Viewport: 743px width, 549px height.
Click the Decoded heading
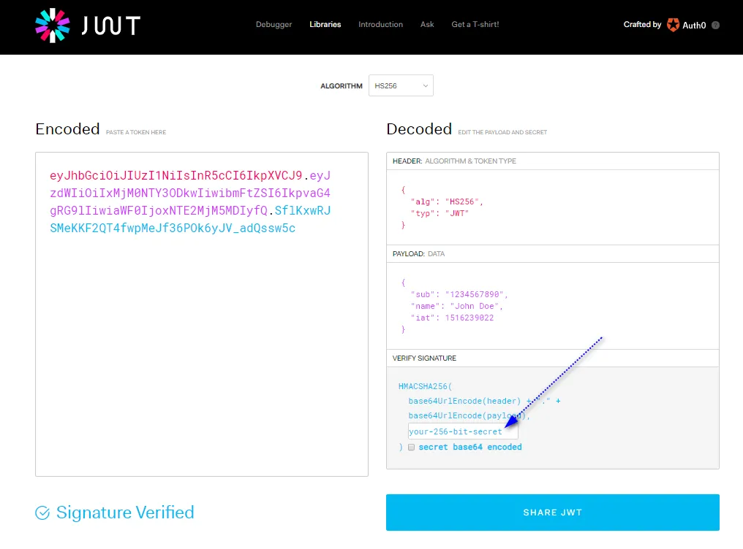pyautogui.click(x=419, y=129)
